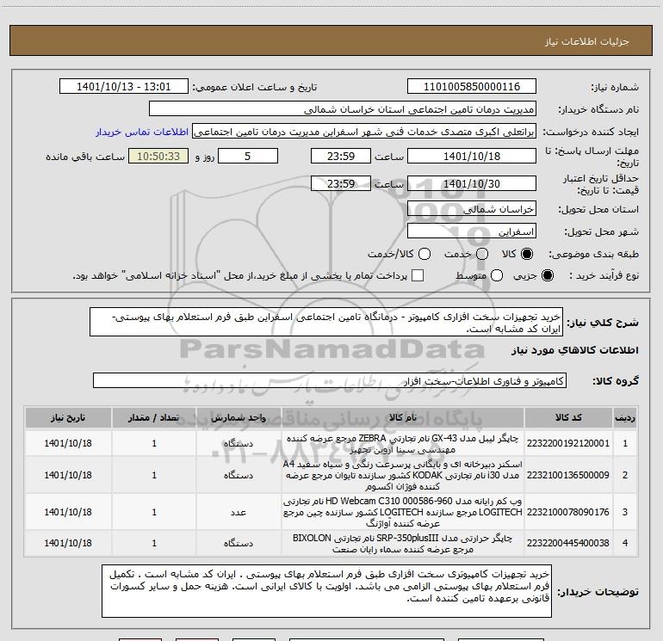Screen dimensions: 663x641
Task: Click the کد کالا column header
Action: point(568,417)
